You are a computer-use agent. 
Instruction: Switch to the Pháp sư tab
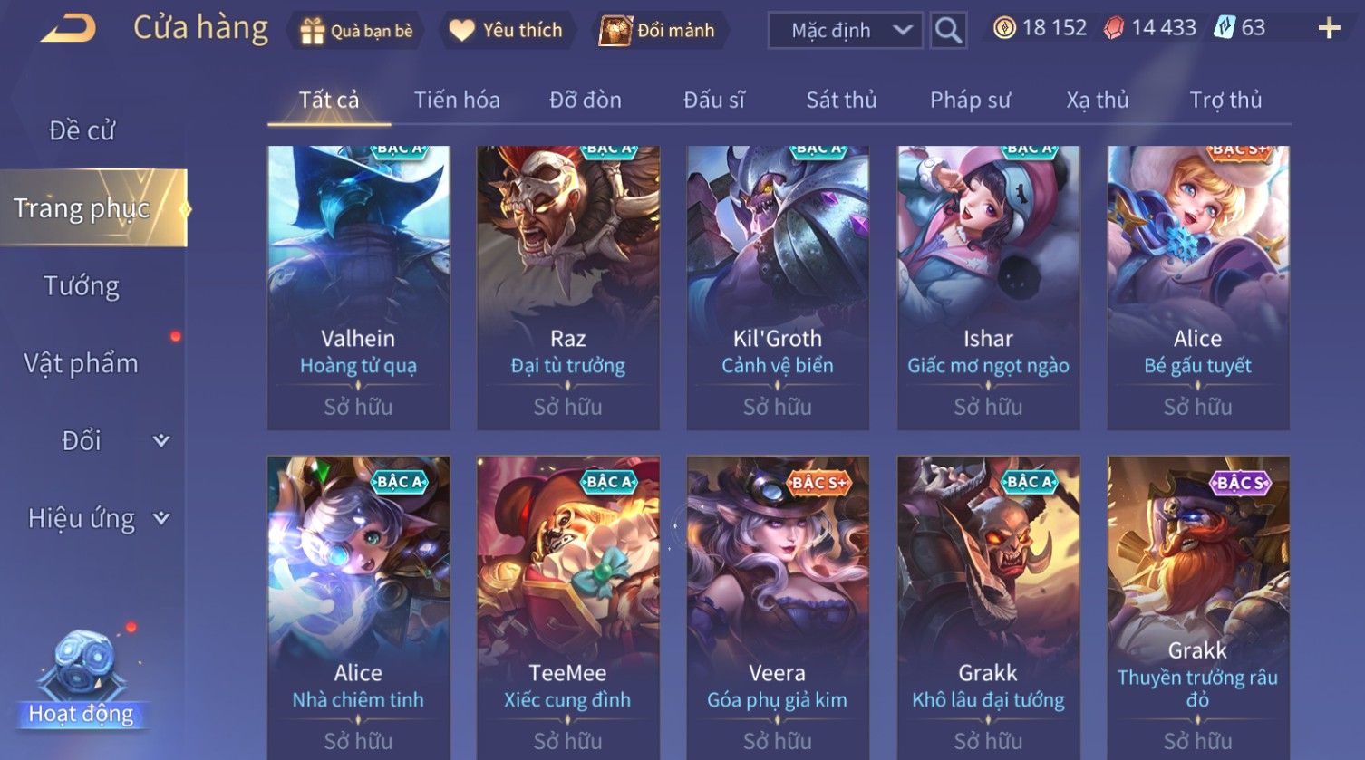click(970, 100)
